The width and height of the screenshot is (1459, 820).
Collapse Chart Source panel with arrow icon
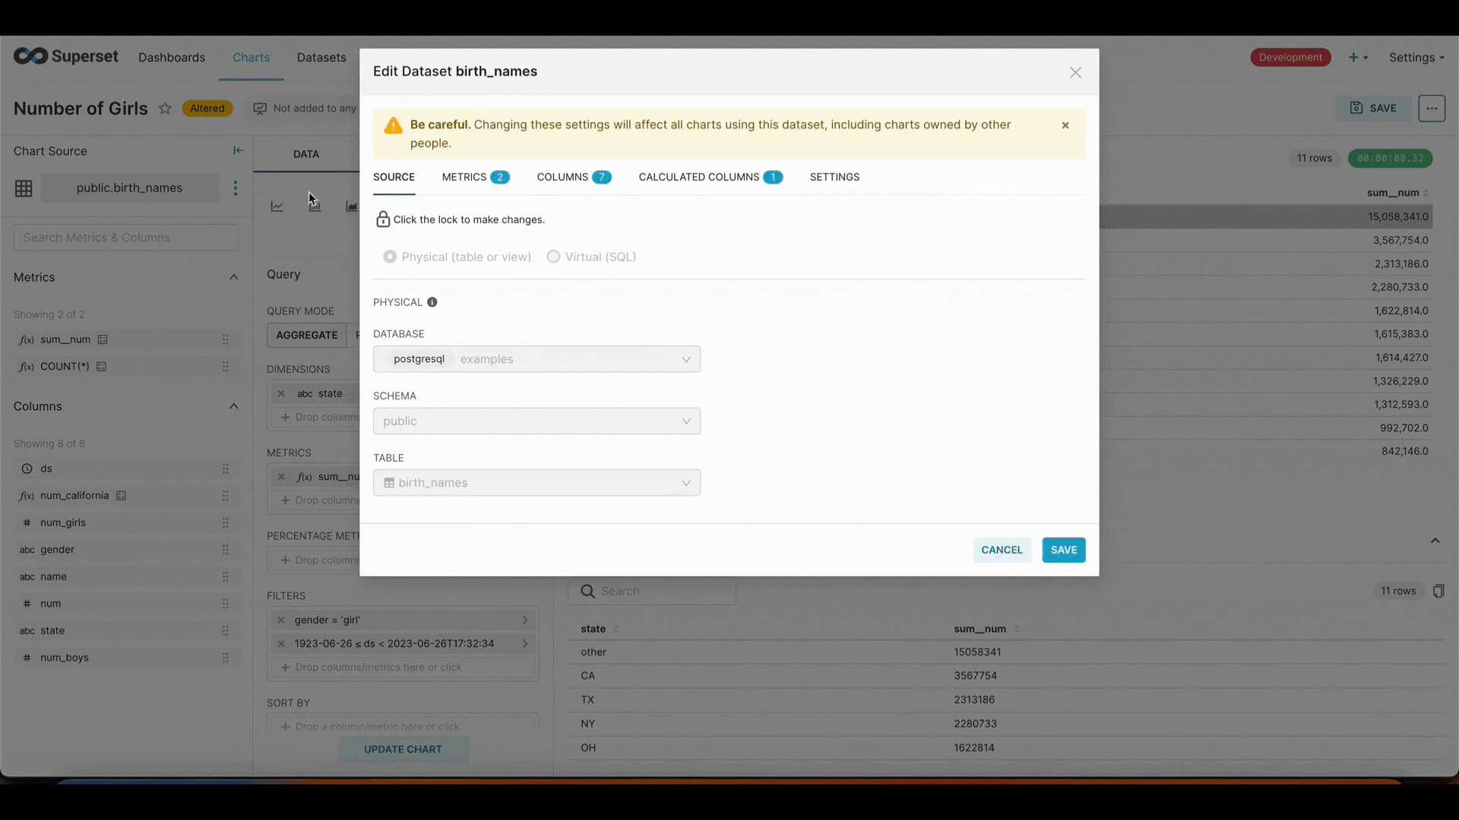238,150
